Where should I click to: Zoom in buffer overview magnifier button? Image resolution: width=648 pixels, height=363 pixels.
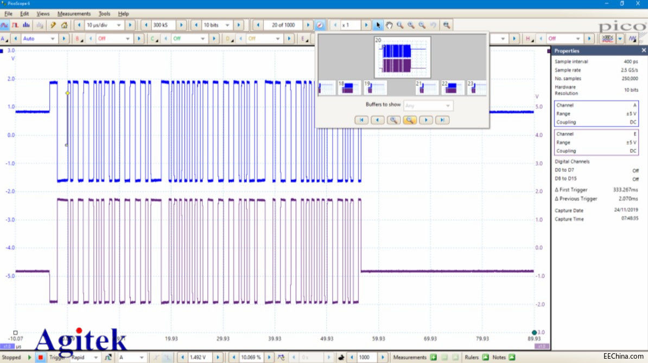click(x=393, y=120)
